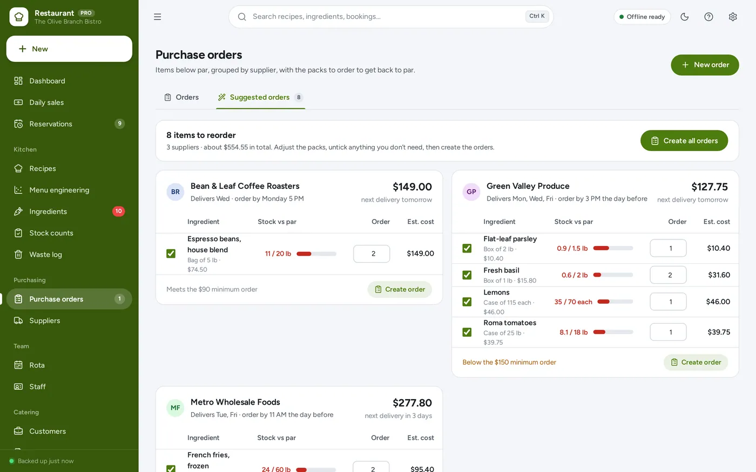Click Backed up just now status
756x472 pixels.
(x=42, y=461)
